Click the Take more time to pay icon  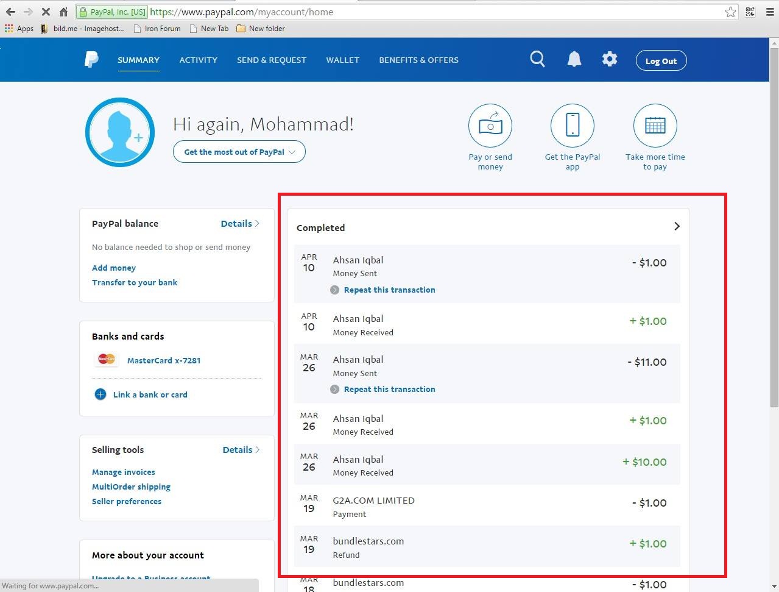coord(655,126)
